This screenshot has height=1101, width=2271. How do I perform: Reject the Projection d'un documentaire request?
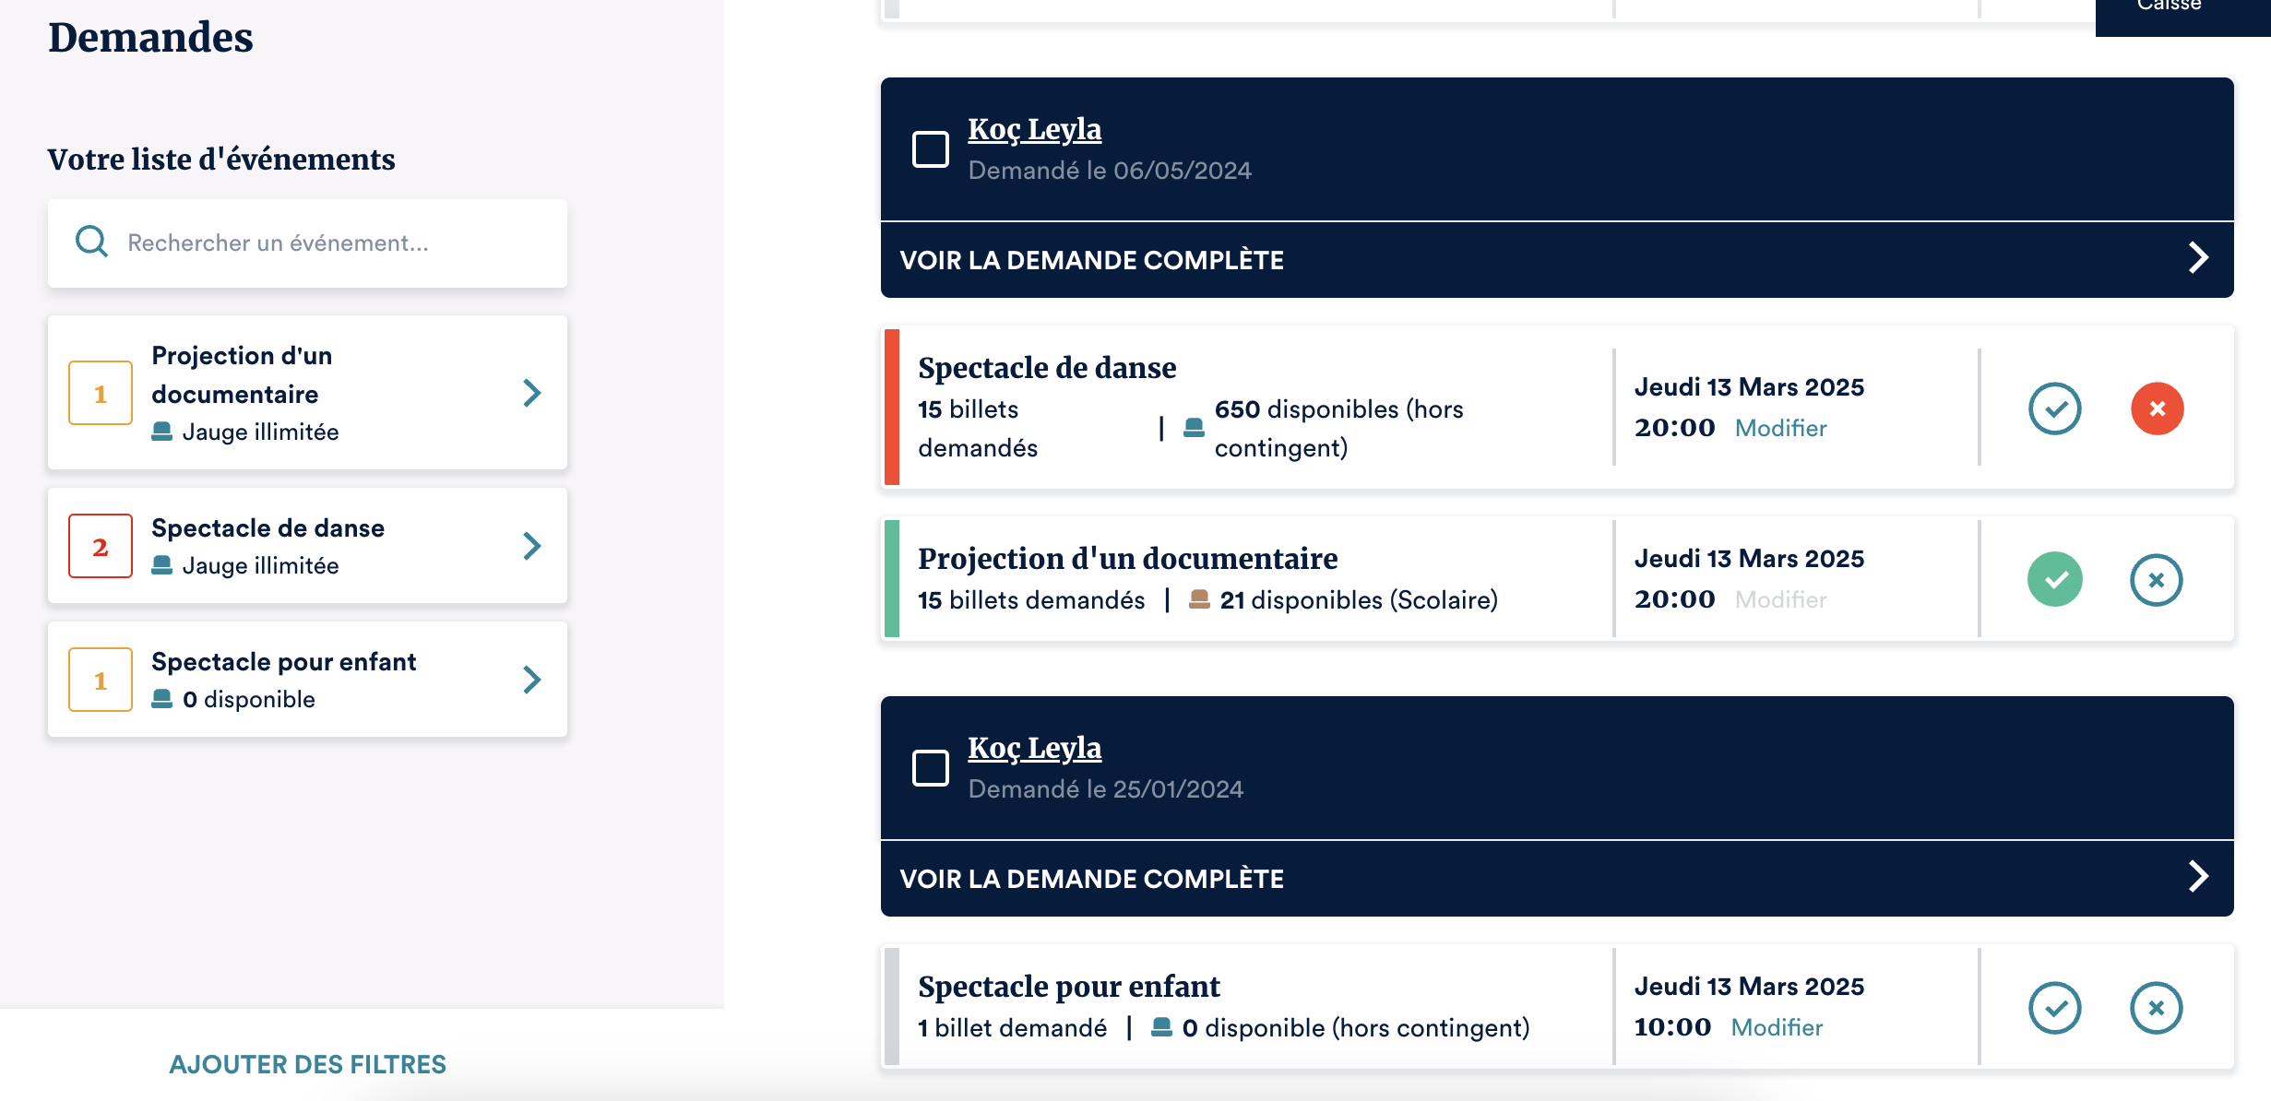[2157, 579]
